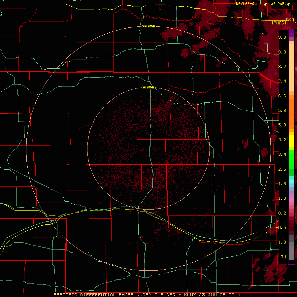This screenshot has width=297, height=297.
Task: Click the 100 NMI range ring label
Action: (148, 26)
